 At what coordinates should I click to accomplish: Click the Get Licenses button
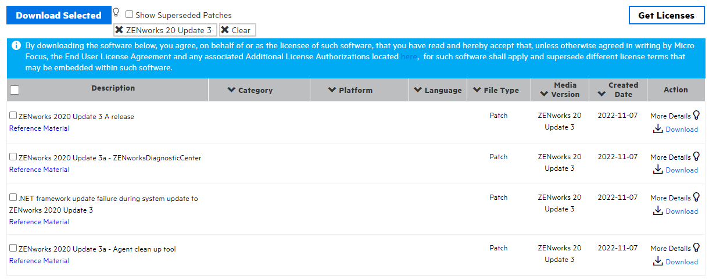pos(666,16)
